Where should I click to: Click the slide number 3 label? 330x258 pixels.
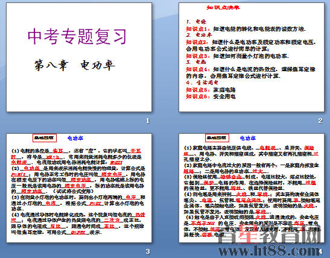pyautogui.click(x=148, y=251)
